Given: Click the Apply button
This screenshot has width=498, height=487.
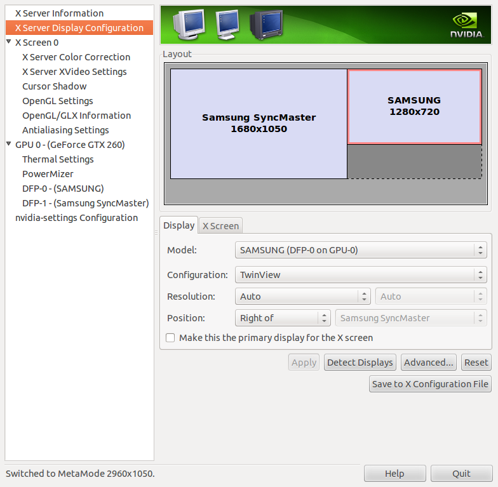Looking at the screenshot, I should pyautogui.click(x=304, y=363).
